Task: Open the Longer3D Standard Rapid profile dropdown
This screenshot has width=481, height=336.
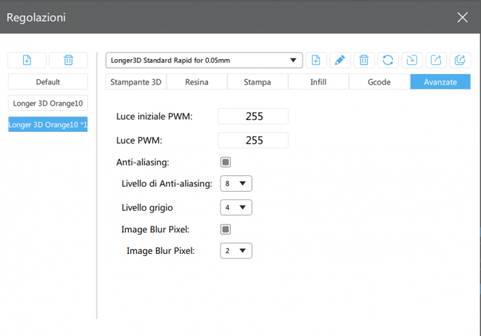Action: (204, 60)
